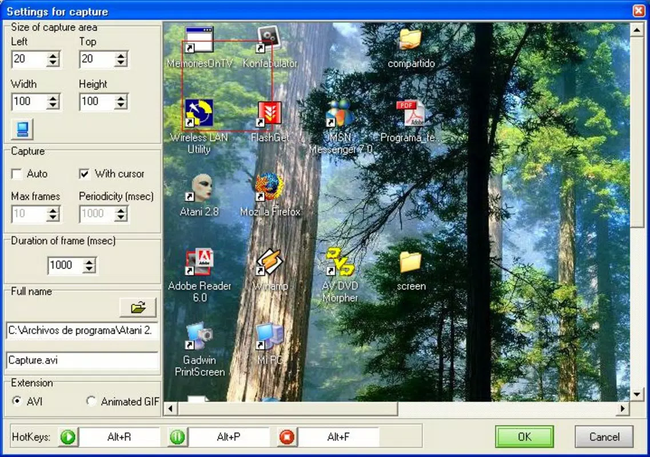Viewport: 650px width, 457px height.
Task: Uncheck the With cursor checkbox
Action: coord(84,174)
